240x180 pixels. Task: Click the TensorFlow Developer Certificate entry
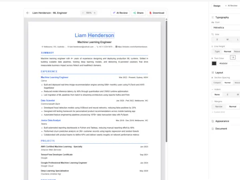tap(57, 154)
